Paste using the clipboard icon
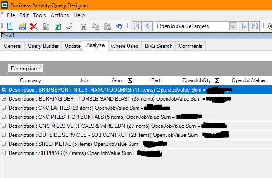The height and width of the screenshot is (178, 272). [x=107, y=27]
